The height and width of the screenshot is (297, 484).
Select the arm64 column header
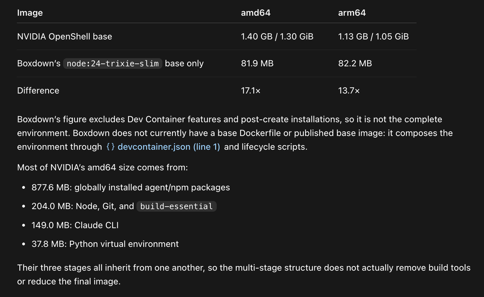coord(352,13)
